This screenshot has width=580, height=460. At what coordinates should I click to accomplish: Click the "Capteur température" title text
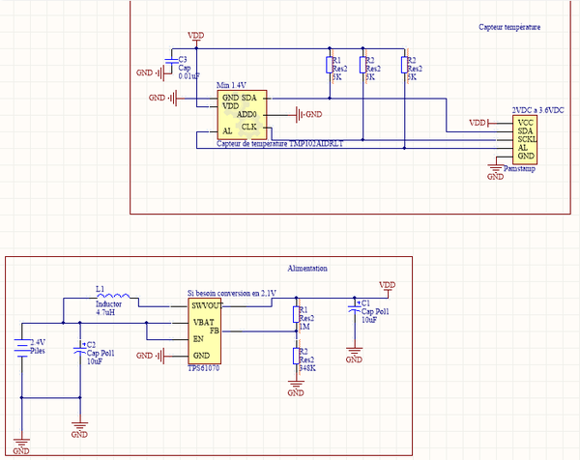coord(509,28)
